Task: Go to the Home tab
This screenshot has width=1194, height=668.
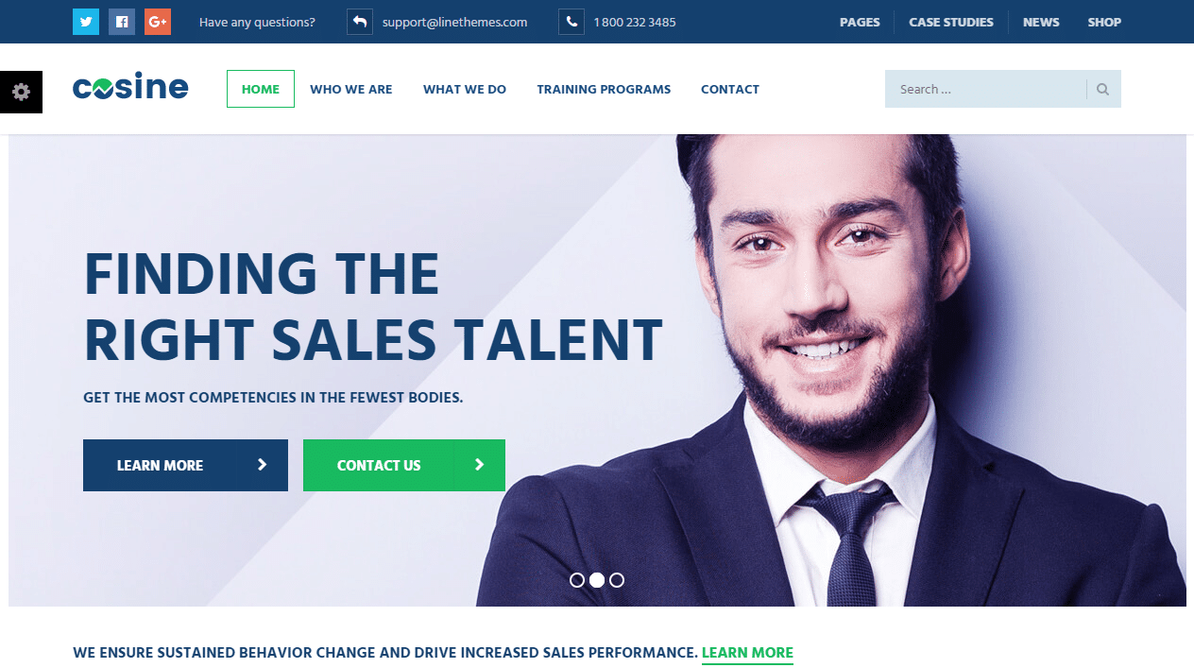Action: [x=261, y=89]
